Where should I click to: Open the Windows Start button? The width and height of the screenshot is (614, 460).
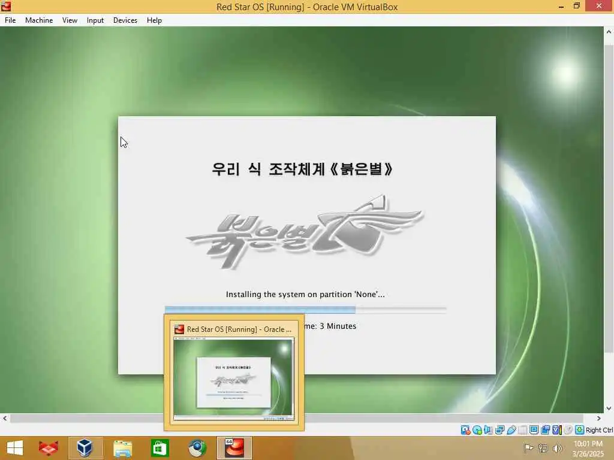[x=15, y=448]
